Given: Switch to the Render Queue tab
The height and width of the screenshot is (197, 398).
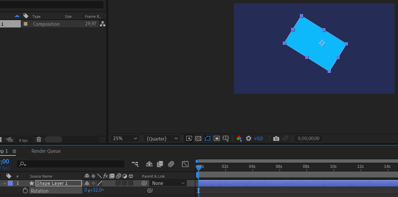Looking at the screenshot, I should [46, 151].
